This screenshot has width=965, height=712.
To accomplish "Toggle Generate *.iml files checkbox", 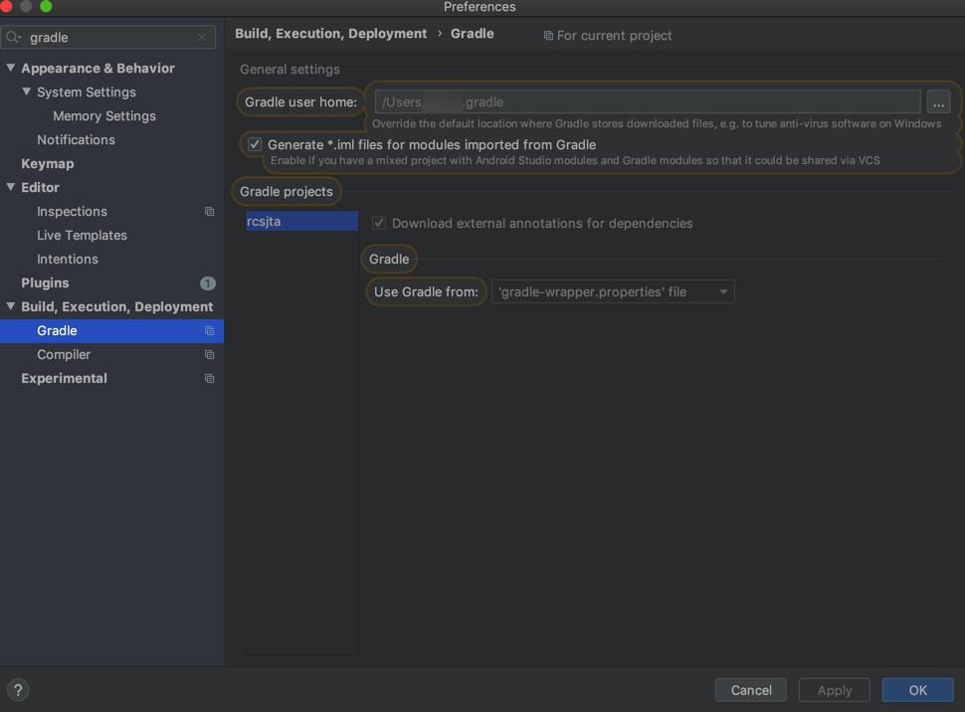I will (x=254, y=144).
